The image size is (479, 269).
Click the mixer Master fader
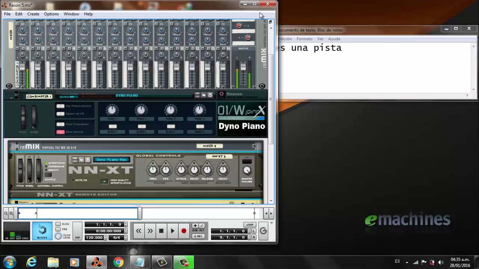243,67
